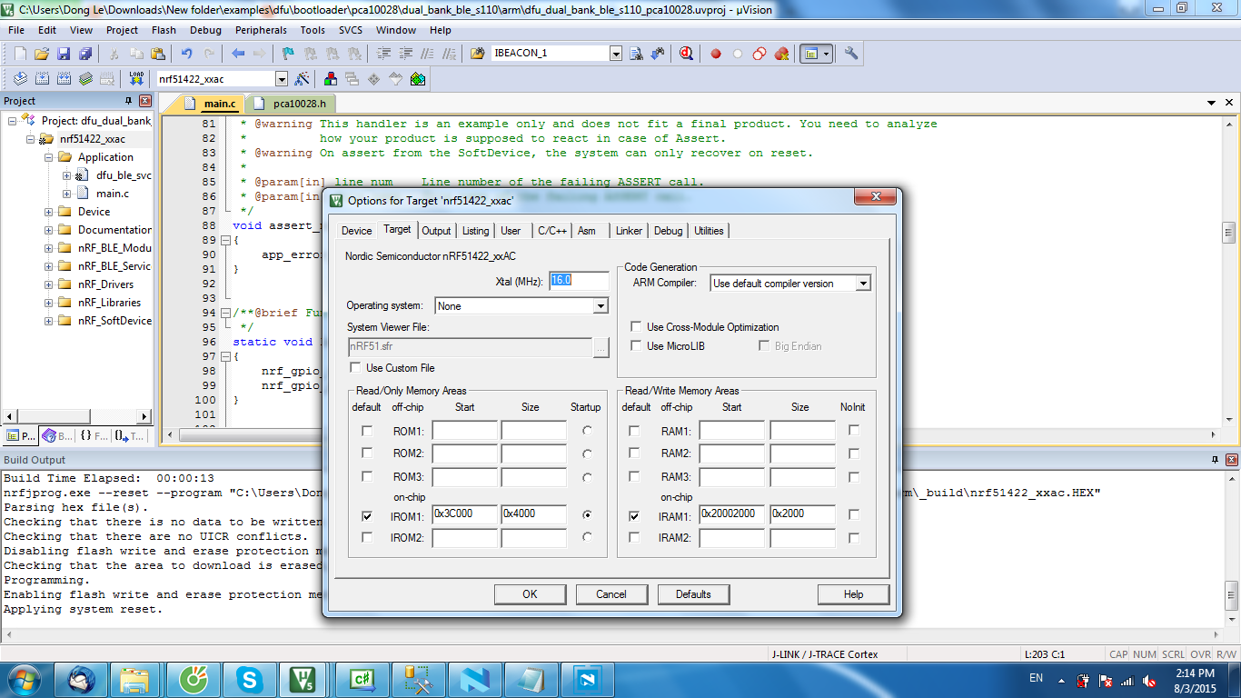Viewport: 1241px width, 698px height.
Task: Check the ROM1 default checkbox
Action: (367, 431)
